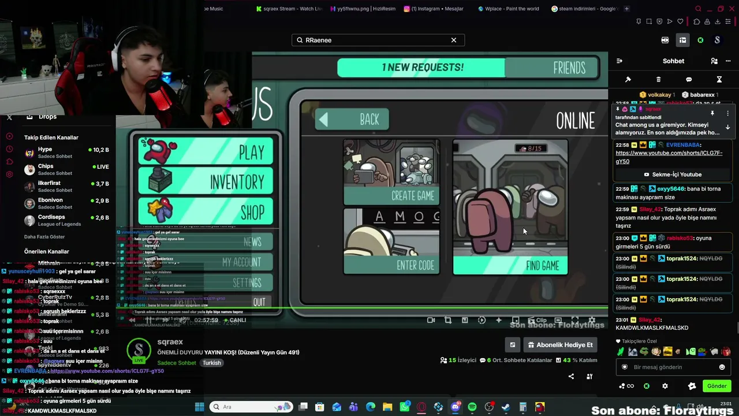Expand followed channels with Daha Fazla Göster

44,237
